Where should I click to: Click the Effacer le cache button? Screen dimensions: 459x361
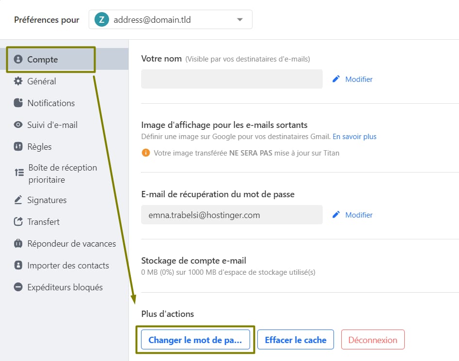click(296, 340)
